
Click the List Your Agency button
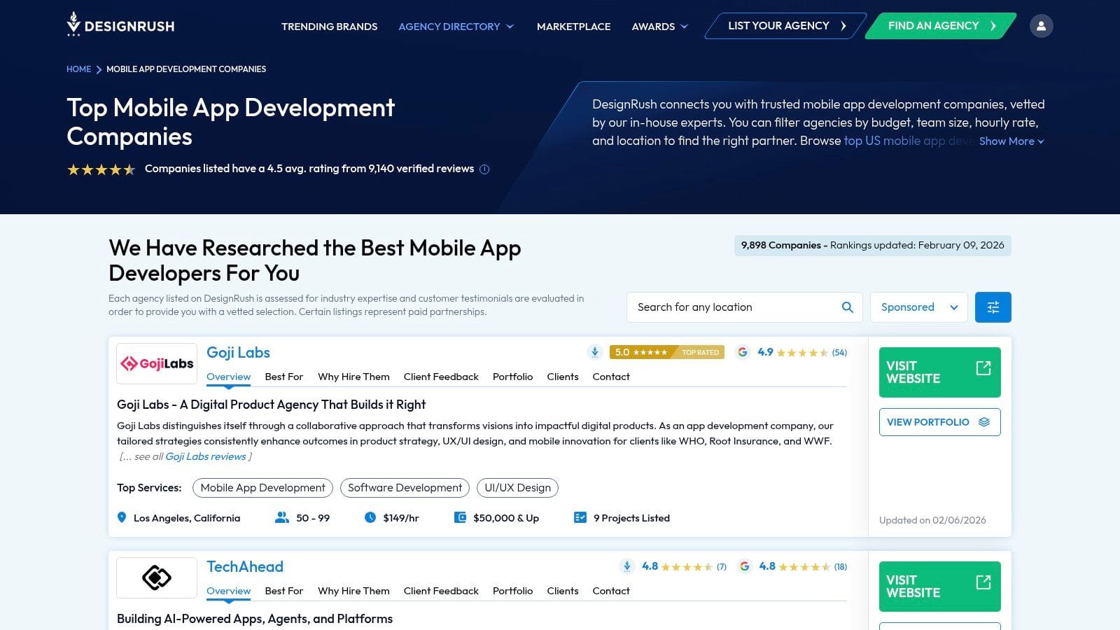[x=786, y=26]
